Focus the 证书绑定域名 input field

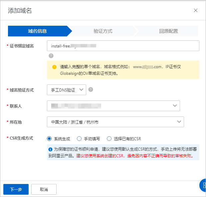tap(123, 46)
